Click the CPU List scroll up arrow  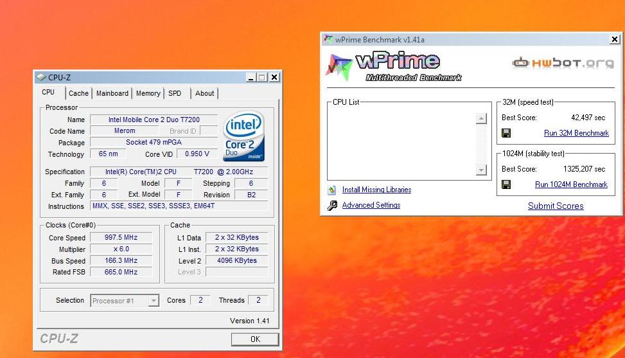pyautogui.click(x=481, y=118)
